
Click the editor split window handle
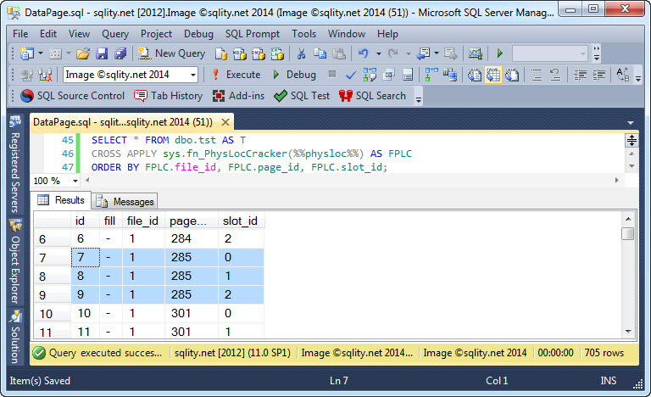632,140
